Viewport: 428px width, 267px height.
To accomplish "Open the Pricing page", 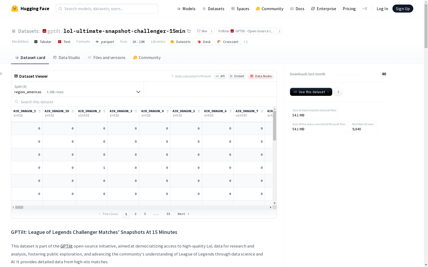I will coord(349,9).
